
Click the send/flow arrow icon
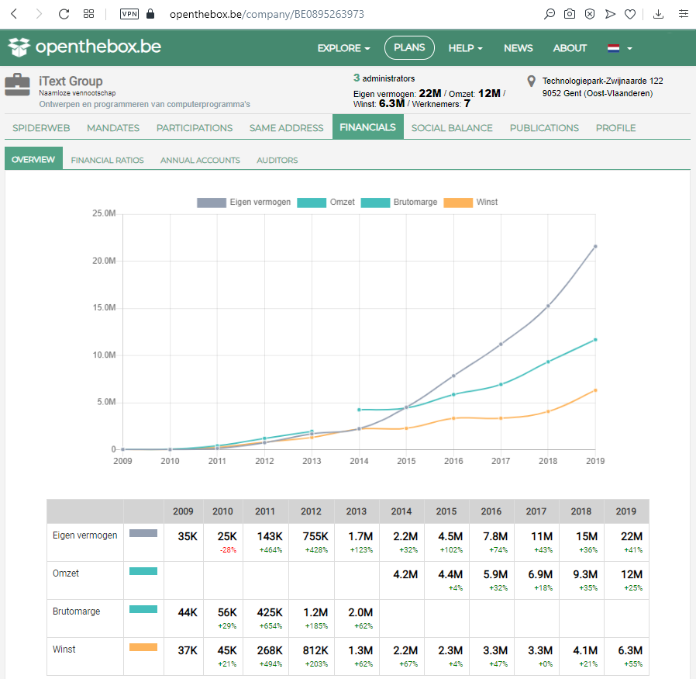[x=610, y=14]
